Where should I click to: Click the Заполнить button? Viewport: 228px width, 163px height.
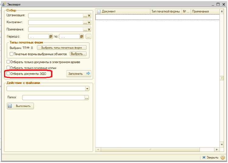[79, 74]
